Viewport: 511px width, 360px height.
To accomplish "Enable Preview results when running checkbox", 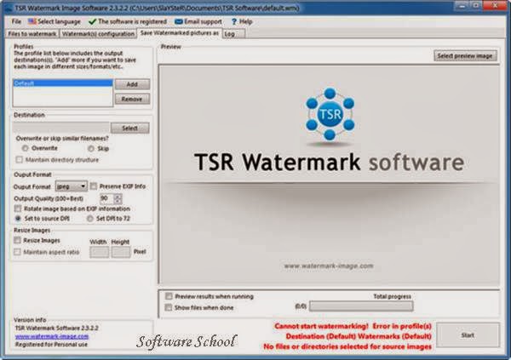I will (x=169, y=296).
